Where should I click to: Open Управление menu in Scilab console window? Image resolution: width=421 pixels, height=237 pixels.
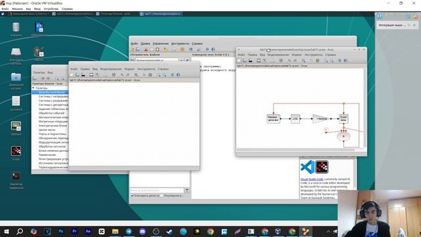pos(161,43)
